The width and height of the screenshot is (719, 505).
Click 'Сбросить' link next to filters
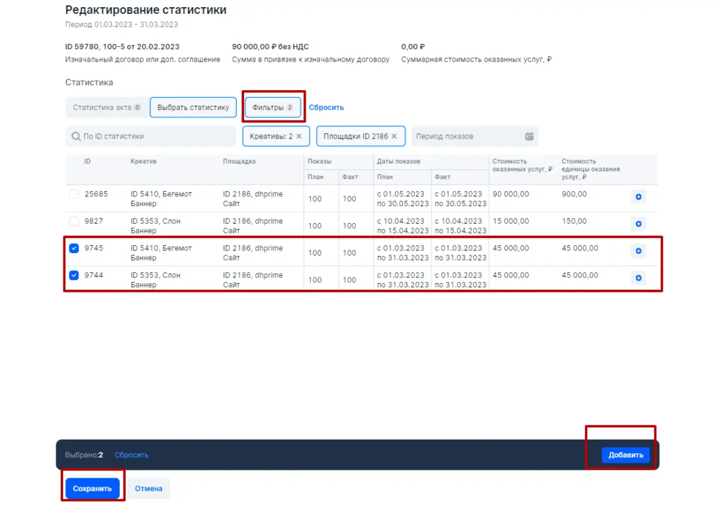coord(326,107)
